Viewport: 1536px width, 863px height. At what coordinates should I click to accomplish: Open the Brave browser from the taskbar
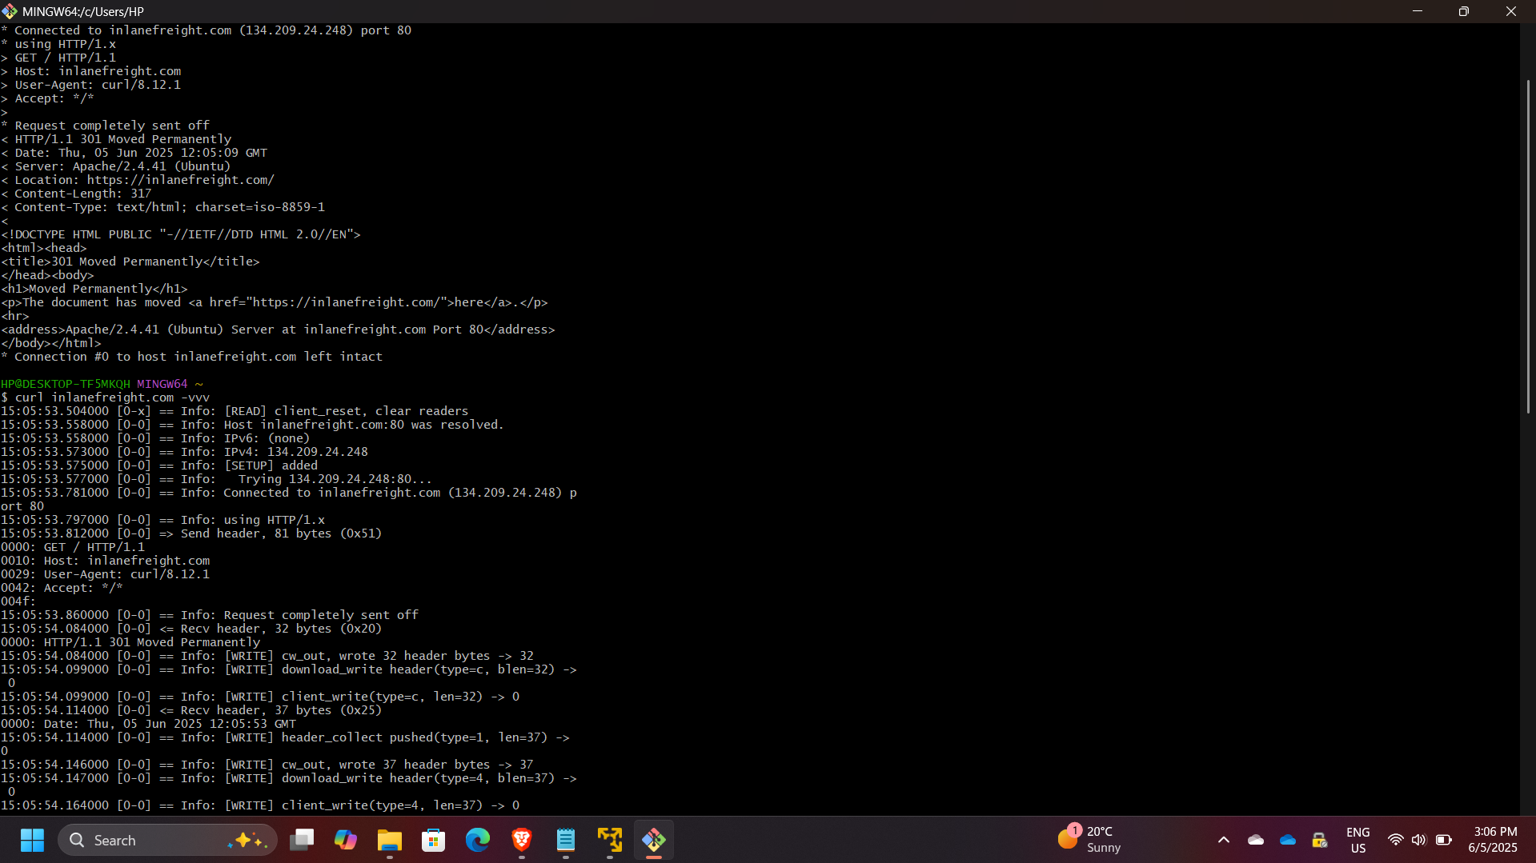[x=521, y=841]
